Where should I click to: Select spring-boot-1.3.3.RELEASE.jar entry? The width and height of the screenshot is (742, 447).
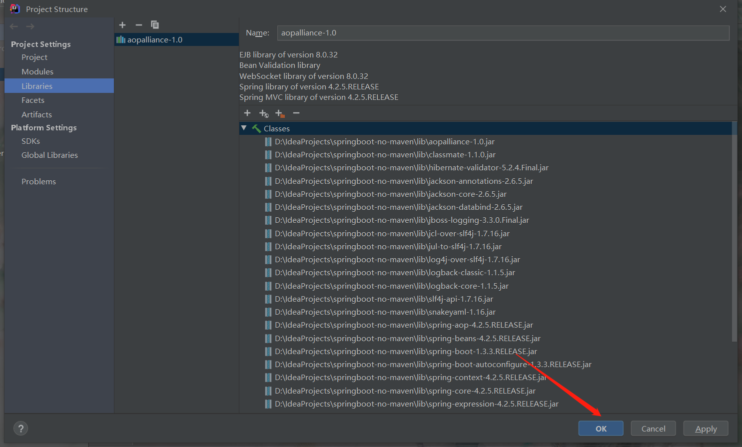pyautogui.click(x=406, y=352)
